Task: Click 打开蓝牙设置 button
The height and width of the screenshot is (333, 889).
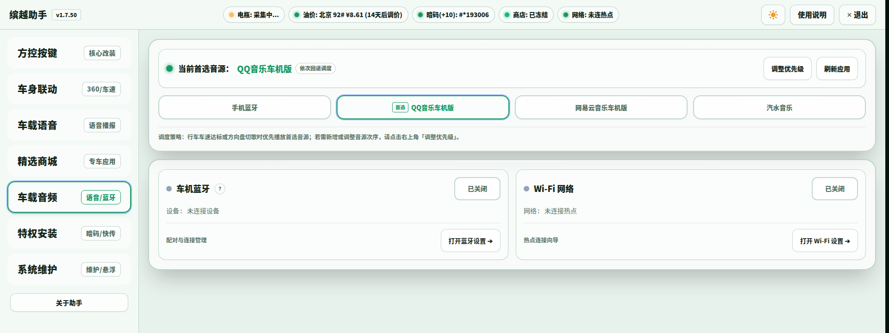Action: coord(470,240)
